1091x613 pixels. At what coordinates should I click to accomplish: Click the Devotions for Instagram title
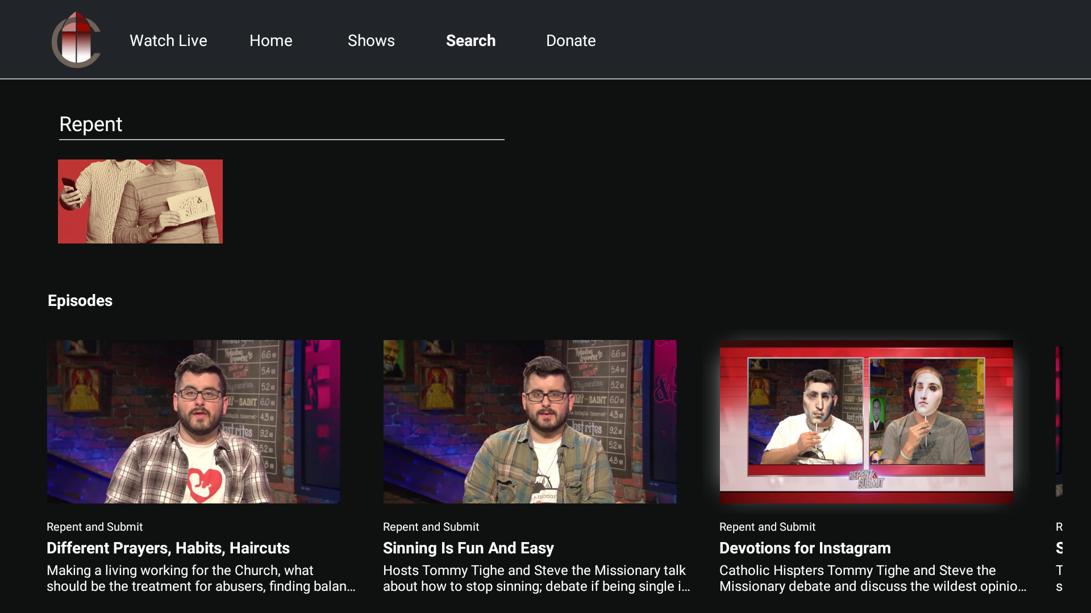(805, 548)
